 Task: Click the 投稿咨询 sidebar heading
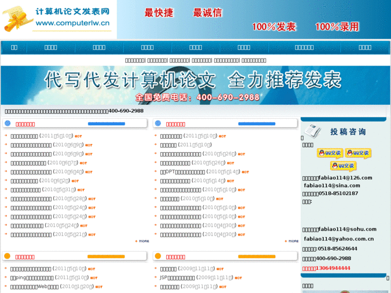pyautogui.click(x=348, y=132)
